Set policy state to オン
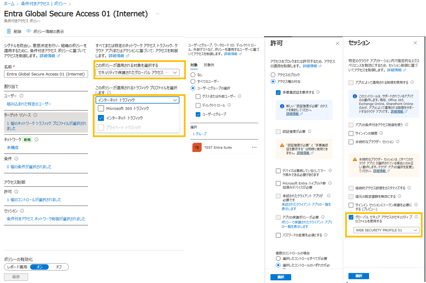This screenshot has width=426, height=283. click(39, 267)
